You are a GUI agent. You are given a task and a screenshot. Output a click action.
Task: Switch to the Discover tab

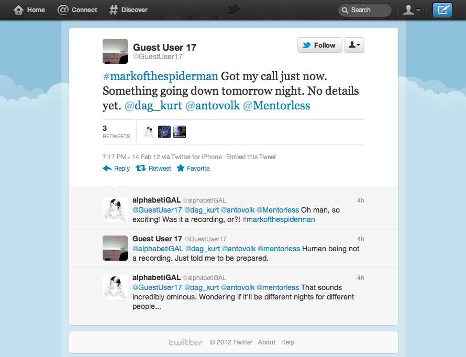point(128,10)
